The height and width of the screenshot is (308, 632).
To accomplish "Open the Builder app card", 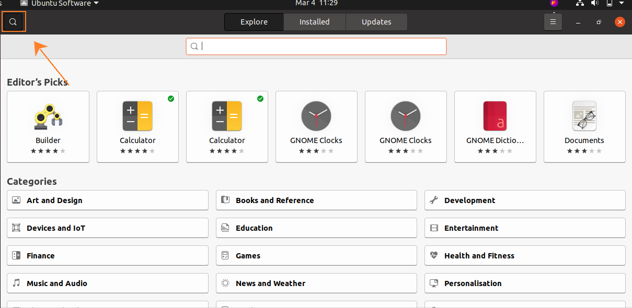I will coord(48,127).
